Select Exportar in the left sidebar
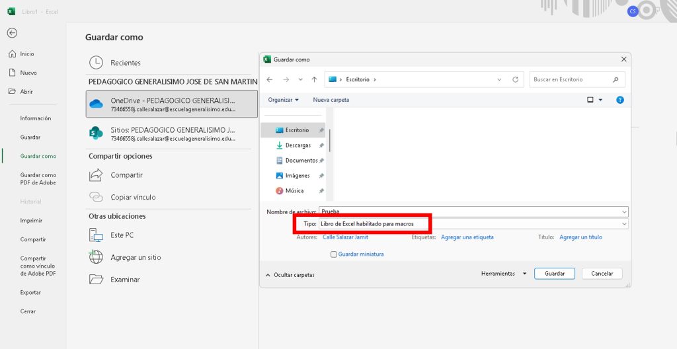 [x=30, y=292]
